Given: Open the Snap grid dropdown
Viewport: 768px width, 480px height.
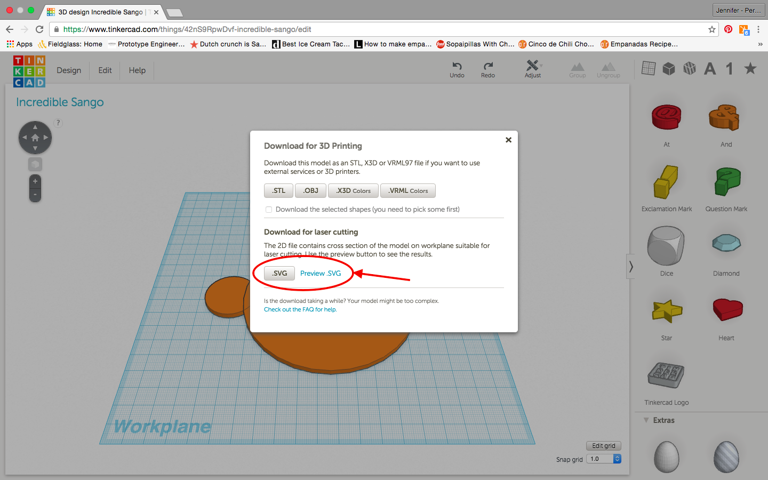Looking at the screenshot, I should [x=604, y=459].
